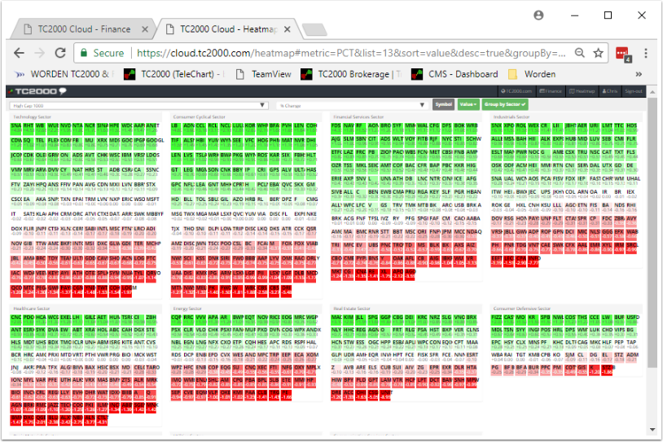Viewport: 663px width, 442px height.
Task: Open a new browser tab
Action: click(314, 29)
